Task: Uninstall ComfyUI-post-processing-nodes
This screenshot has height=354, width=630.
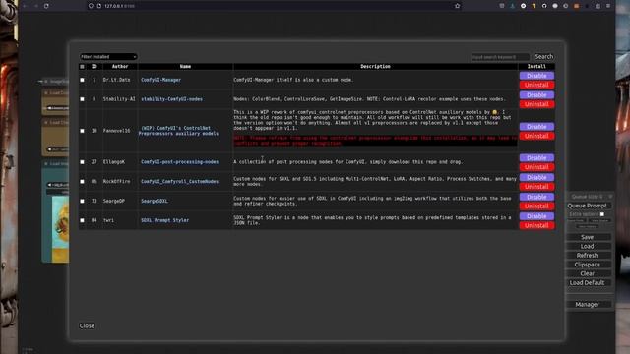Action: (536, 167)
